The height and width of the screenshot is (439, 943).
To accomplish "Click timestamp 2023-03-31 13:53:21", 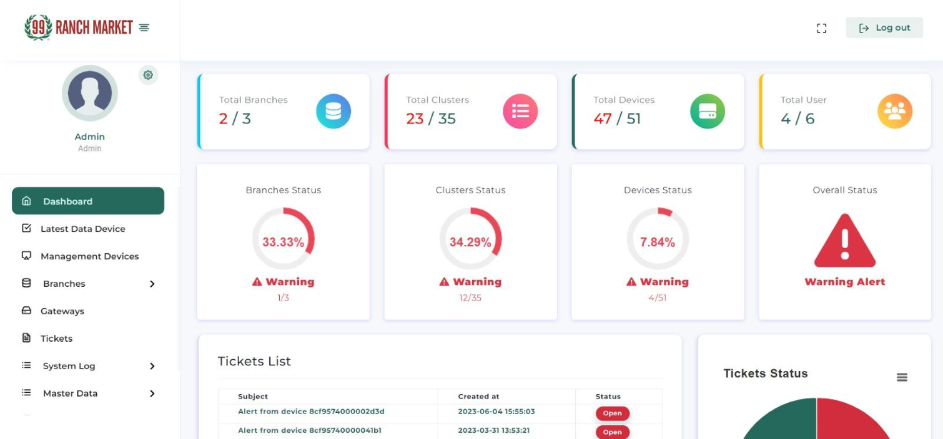I will coord(494,430).
